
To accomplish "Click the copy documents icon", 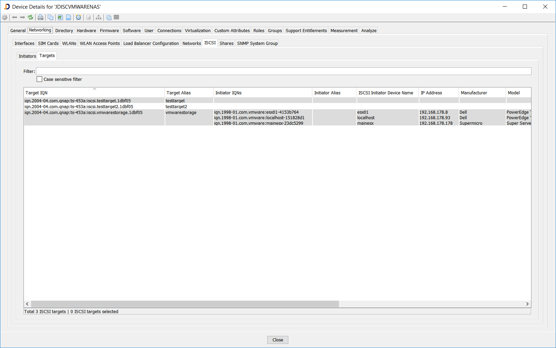I will click(50, 17).
